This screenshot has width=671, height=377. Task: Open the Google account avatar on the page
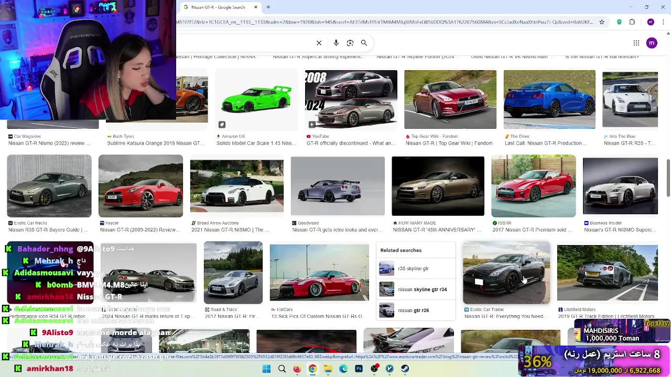[652, 43]
